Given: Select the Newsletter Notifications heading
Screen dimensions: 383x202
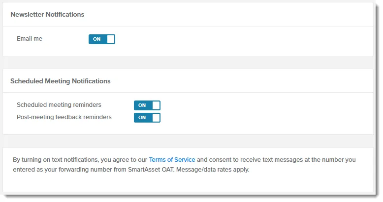Looking at the screenshot, I should pos(47,14).
